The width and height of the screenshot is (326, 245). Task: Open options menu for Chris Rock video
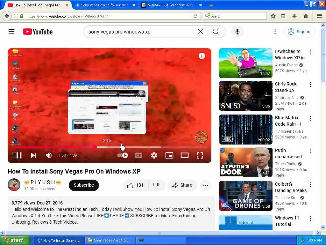311,85
